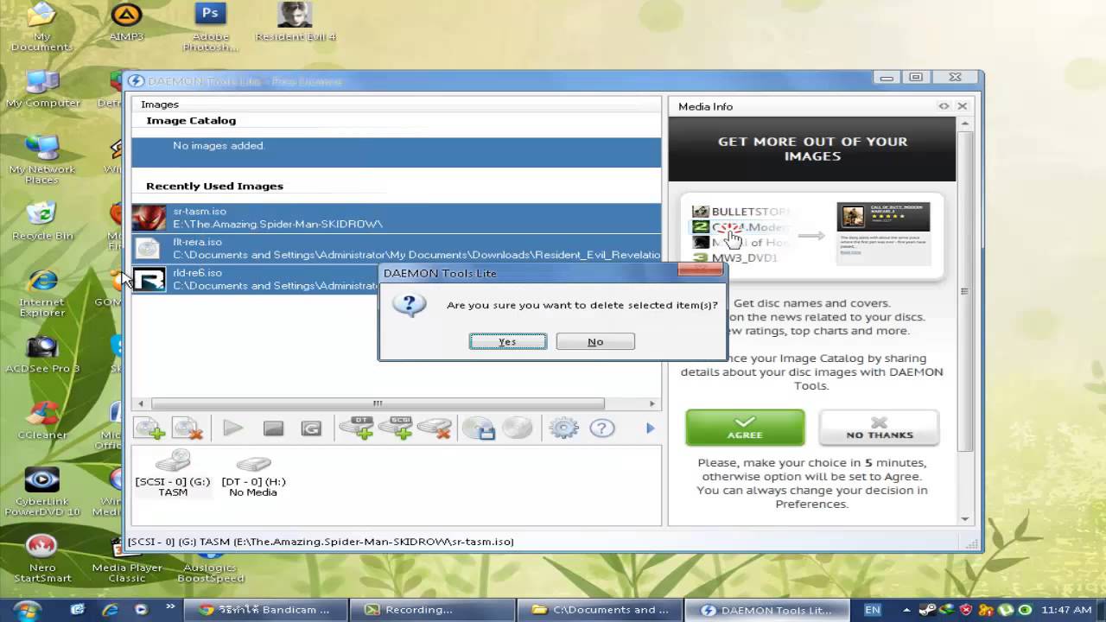Open Recycle Bin desktop icon
1106x622 pixels.
[x=41, y=221]
